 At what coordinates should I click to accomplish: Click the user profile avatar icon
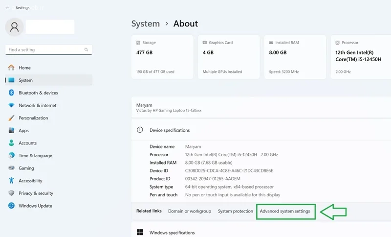coord(14,27)
